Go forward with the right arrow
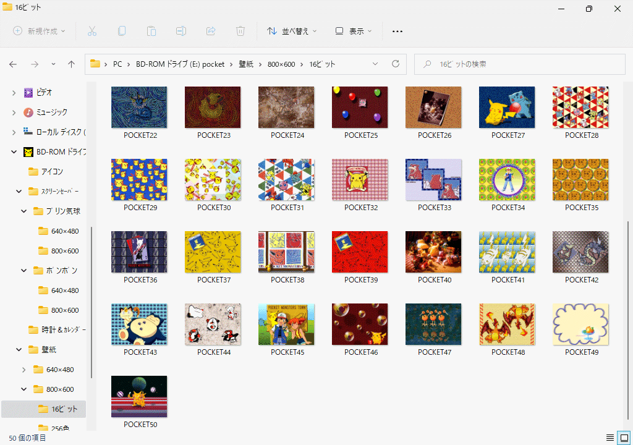The width and height of the screenshot is (633, 445). pos(35,64)
